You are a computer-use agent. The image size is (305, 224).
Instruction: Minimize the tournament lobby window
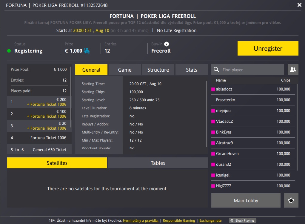[x=292, y=6]
